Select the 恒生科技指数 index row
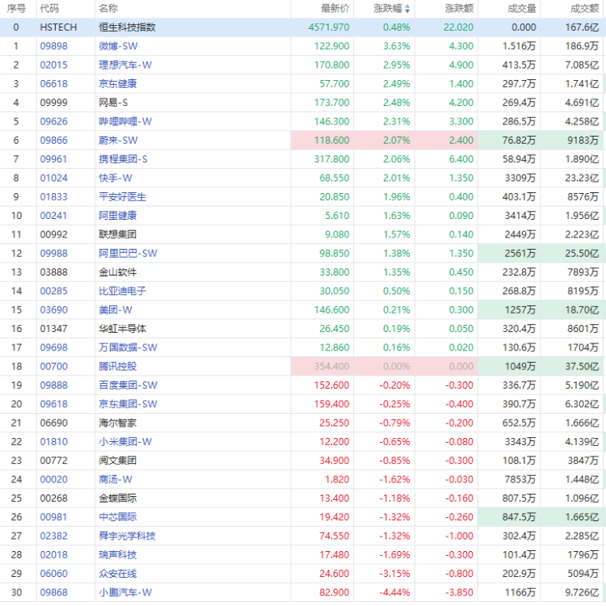This screenshot has height=606, width=606. 303,27
